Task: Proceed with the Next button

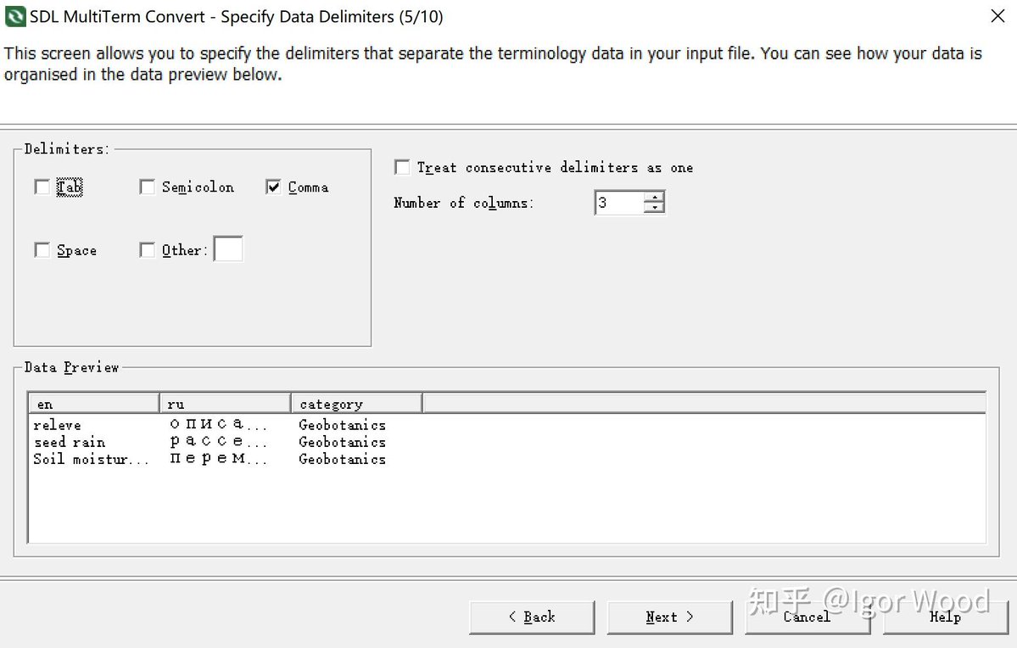Action: point(669,617)
